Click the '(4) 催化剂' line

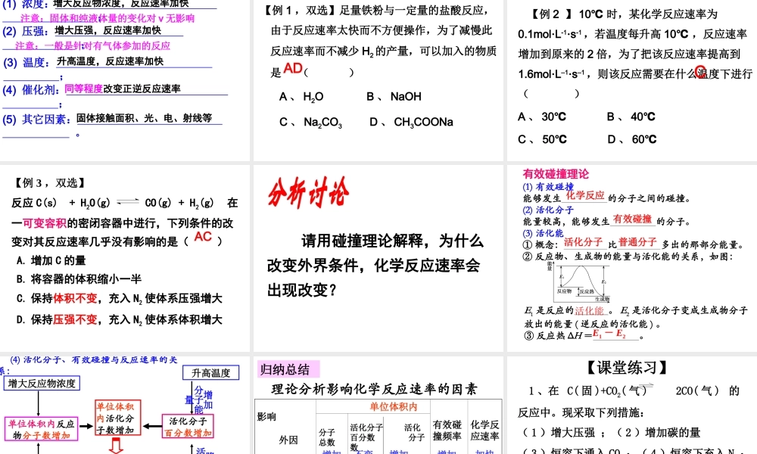(115, 90)
